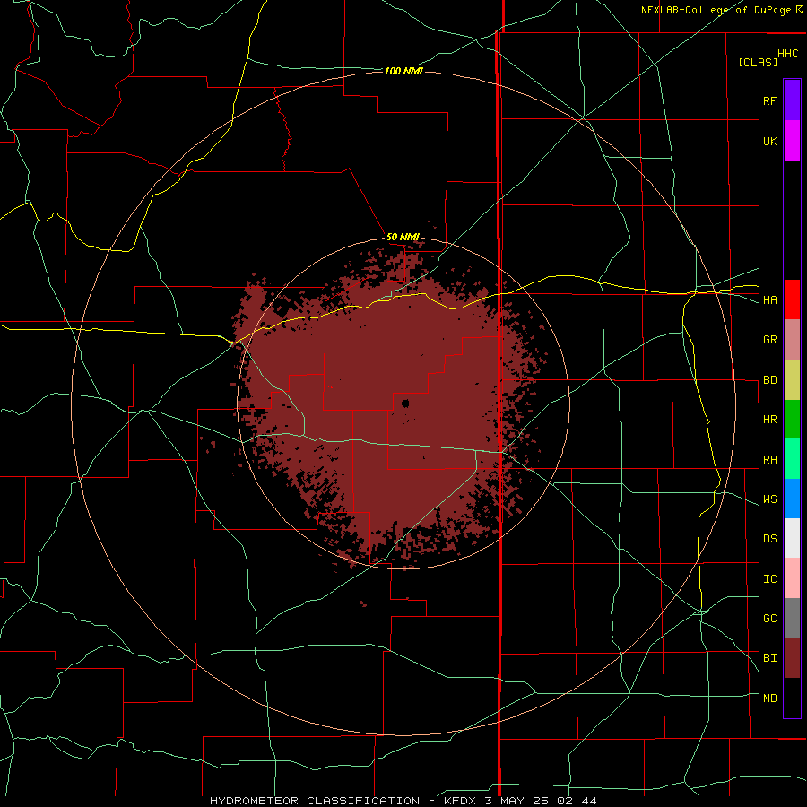
Task: Pick the RA light green legend swatch
Action: (x=792, y=459)
